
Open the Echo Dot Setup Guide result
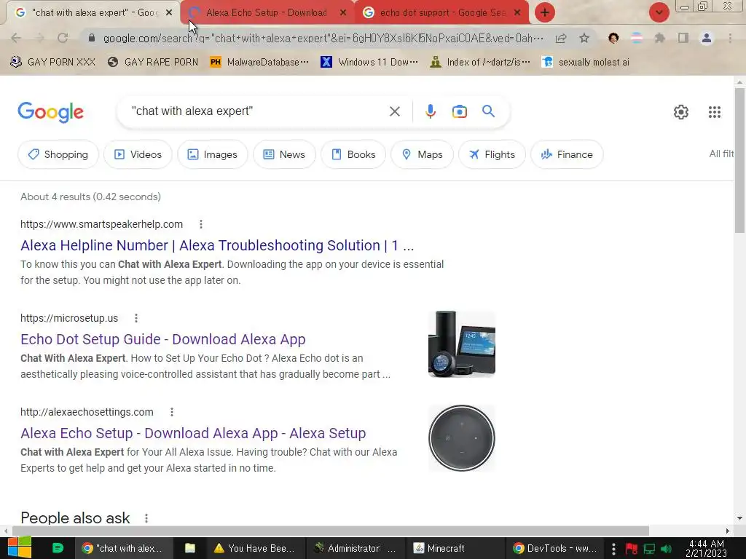pyautogui.click(x=162, y=339)
